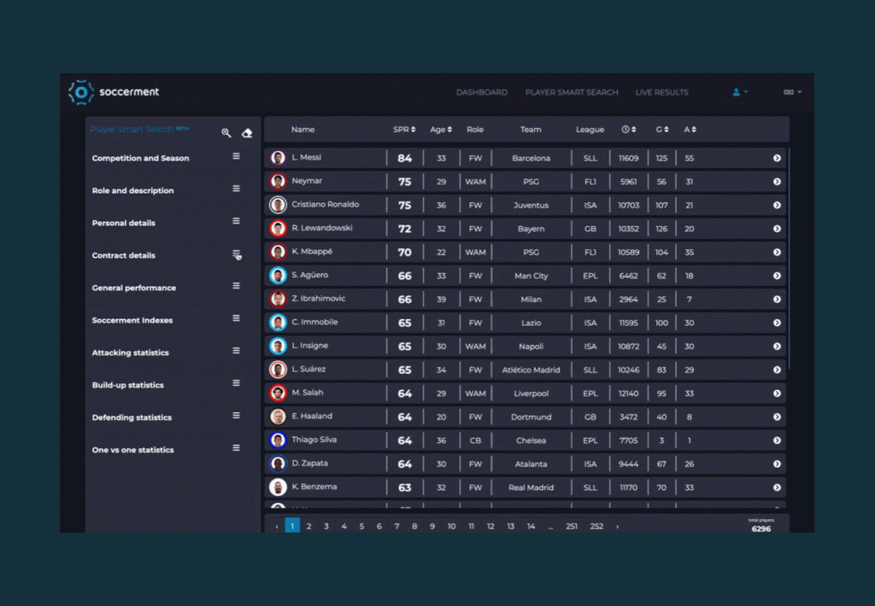Jump to page 251 of results
875x606 pixels.
click(572, 527)
